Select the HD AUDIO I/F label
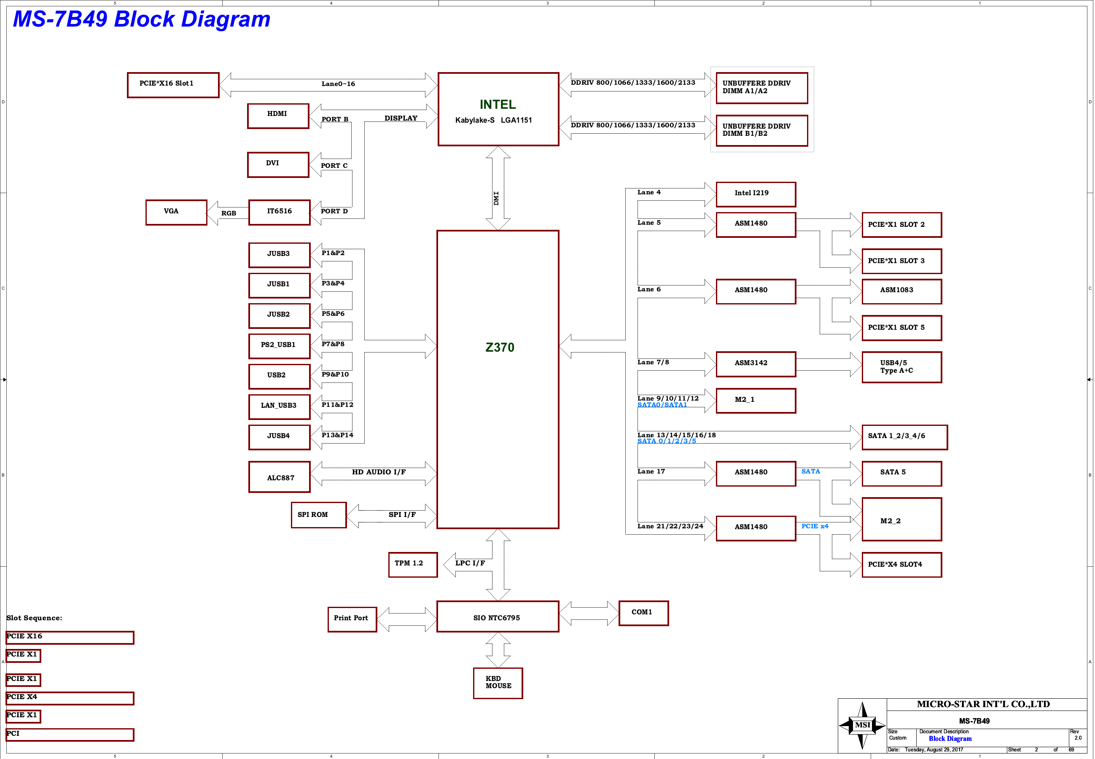Viewport: 1095px width, 759px height. tap(379, 472)
